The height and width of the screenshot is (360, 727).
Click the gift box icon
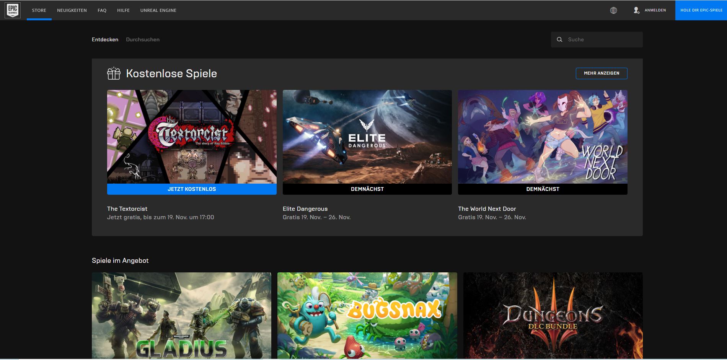pos(114,73)
